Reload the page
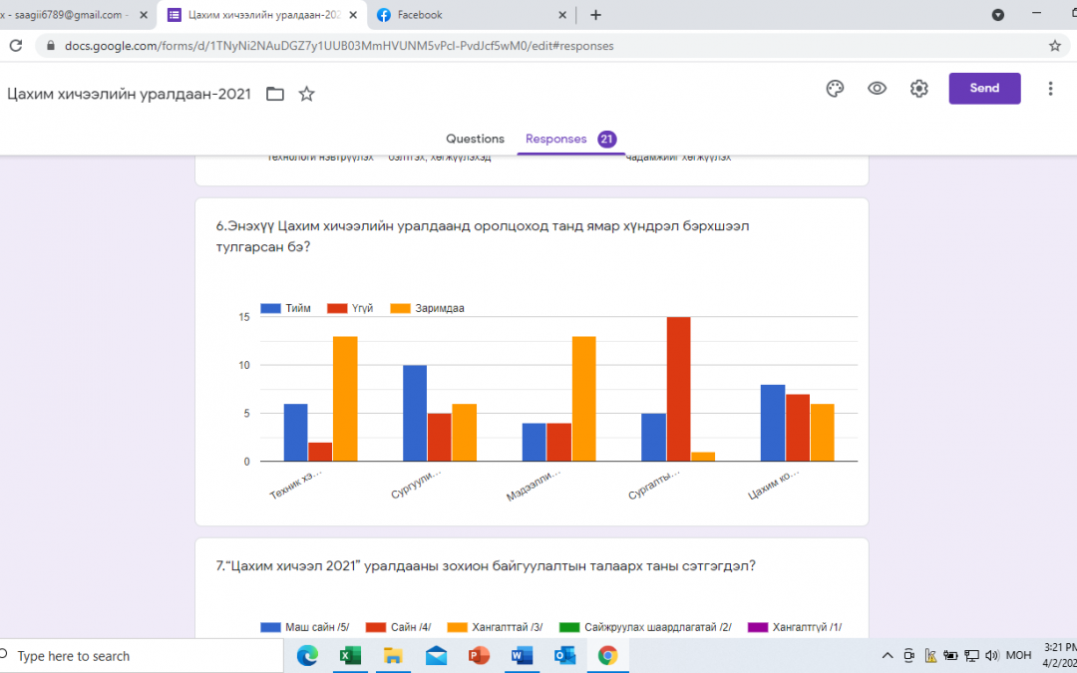 [15, 46]
